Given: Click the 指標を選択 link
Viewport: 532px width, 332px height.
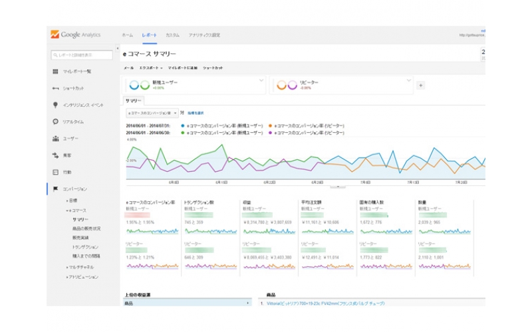Looking at the screenshot, I should pyautogui.click(x=196, y=113).
